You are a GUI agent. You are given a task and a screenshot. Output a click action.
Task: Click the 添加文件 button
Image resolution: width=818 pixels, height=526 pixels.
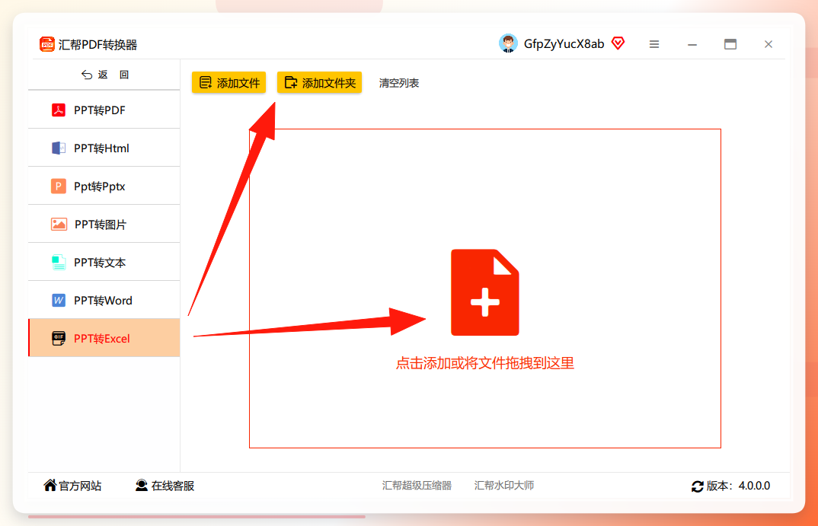(x=229, y=82)
